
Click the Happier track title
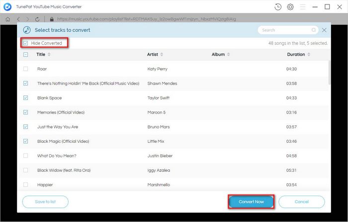pos(45,185)
